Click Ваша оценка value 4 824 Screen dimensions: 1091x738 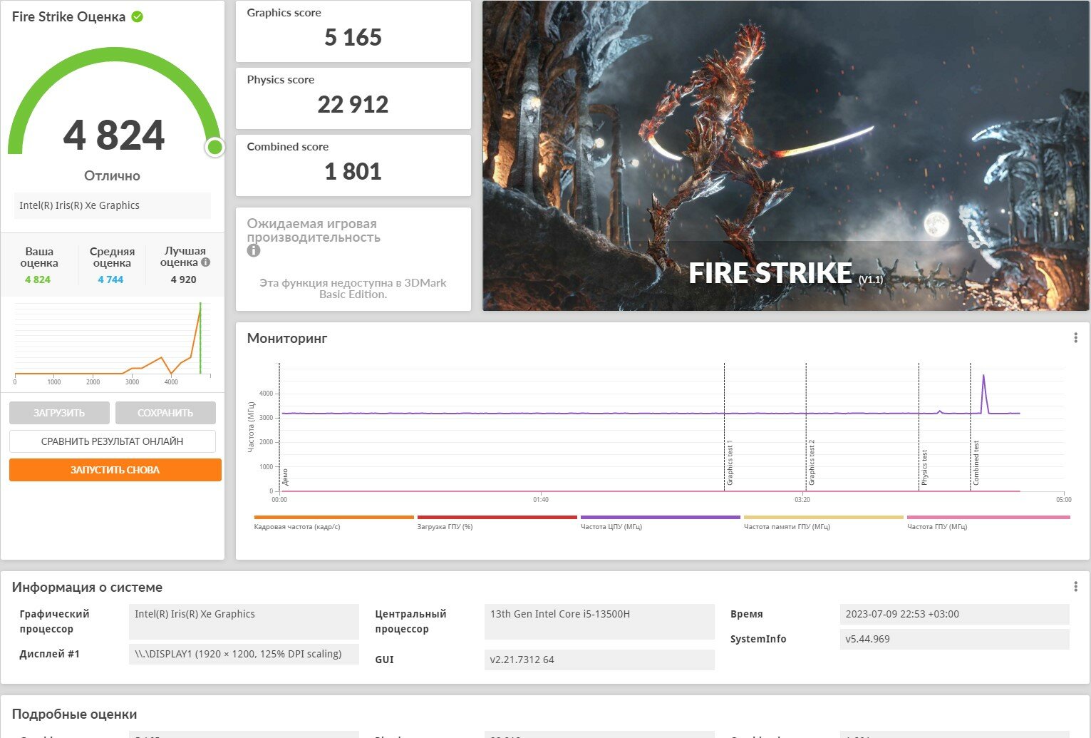(x=38, y=280)
